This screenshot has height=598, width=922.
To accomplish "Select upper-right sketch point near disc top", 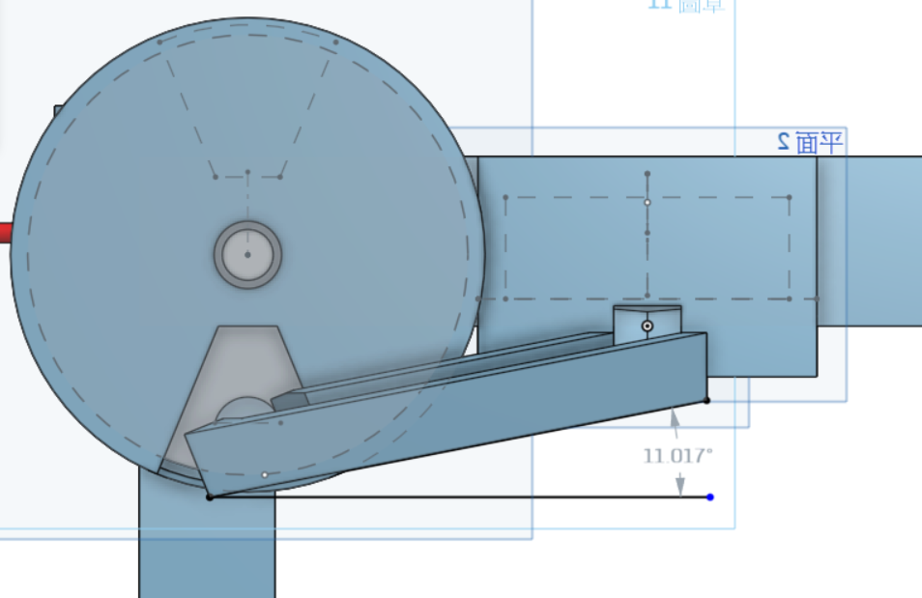I will (x=335, y=43).
